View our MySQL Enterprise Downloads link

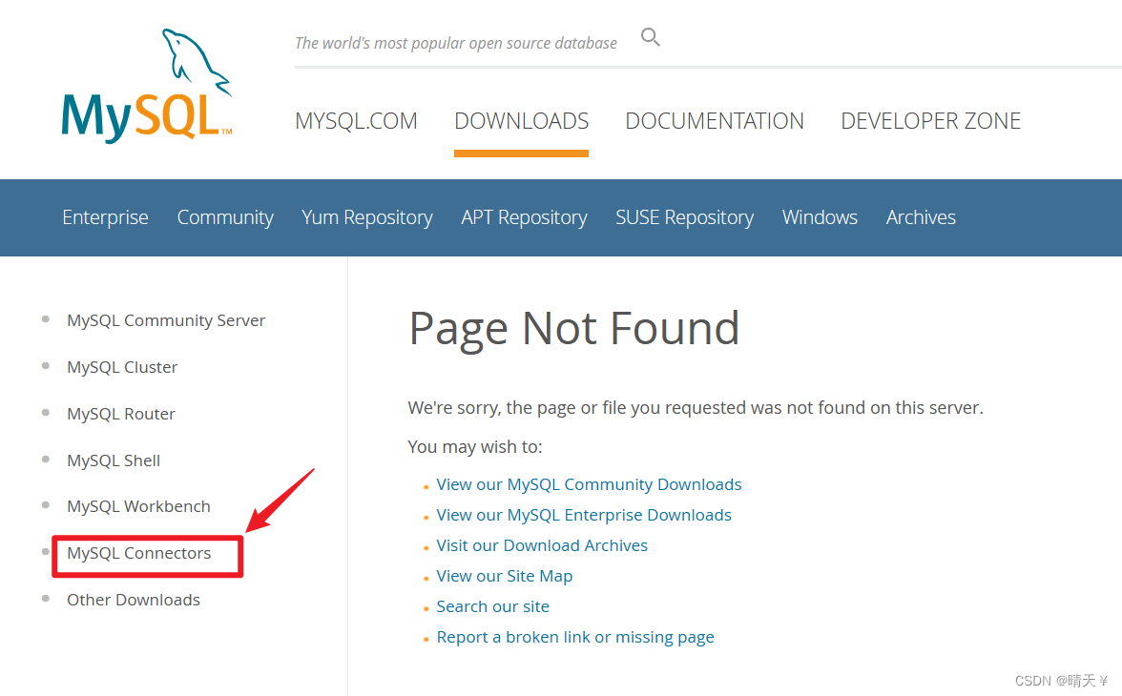coord(584,515)
